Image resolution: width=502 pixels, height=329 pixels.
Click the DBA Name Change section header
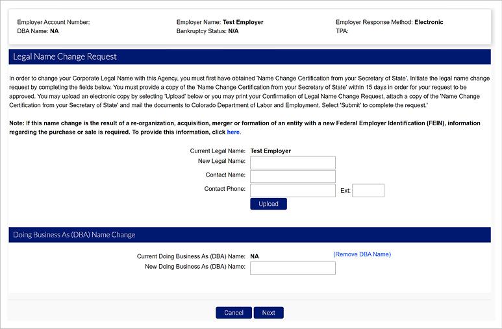(74, 234)
